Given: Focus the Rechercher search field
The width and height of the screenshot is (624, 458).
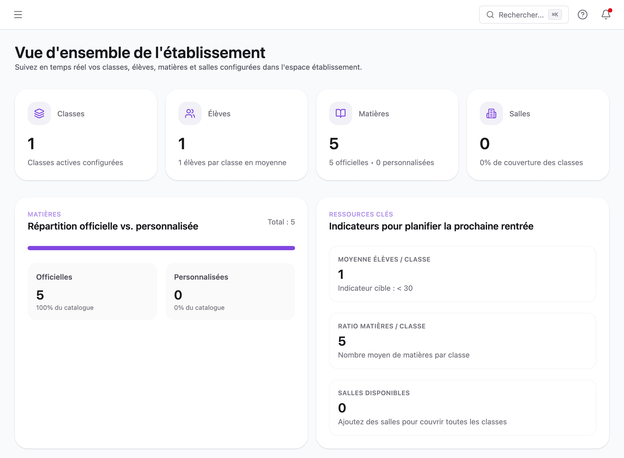Looking at the screenshot, I should click(x=523, y=15).
